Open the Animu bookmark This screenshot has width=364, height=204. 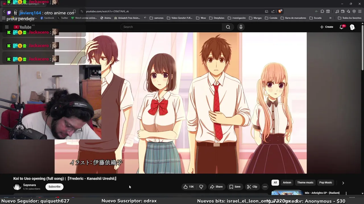[106, 18]
